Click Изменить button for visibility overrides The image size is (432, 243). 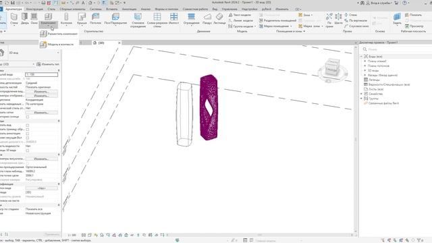[x=41, y=92]
